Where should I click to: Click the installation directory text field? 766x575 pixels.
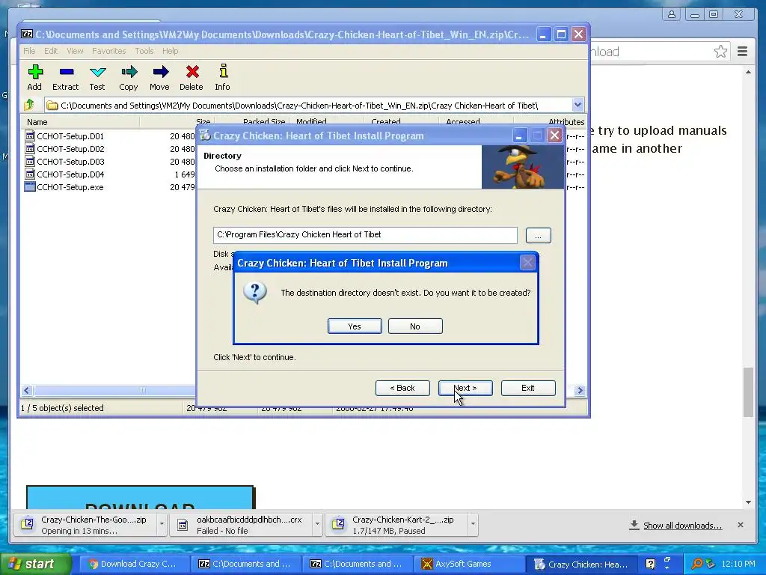pos(365,234)
